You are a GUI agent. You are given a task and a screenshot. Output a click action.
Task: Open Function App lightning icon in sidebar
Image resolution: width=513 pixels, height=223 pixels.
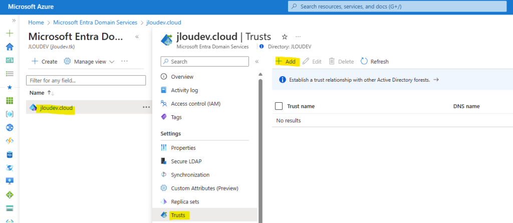[10, 141]
